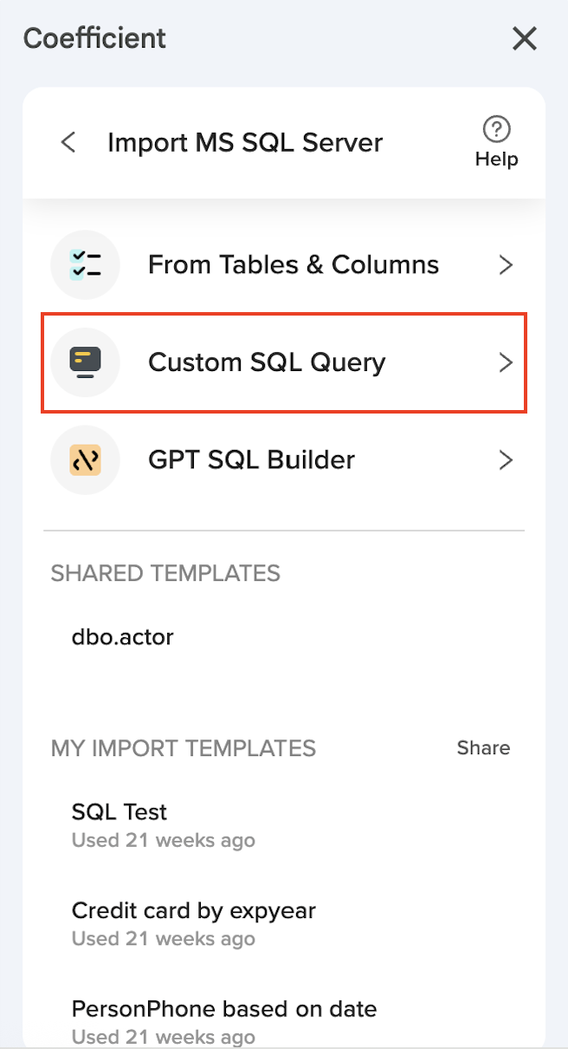Viewport: 568px width, 1049px height.
Task: Open Custom SQL Query via its right chevron
Action: 507,362
